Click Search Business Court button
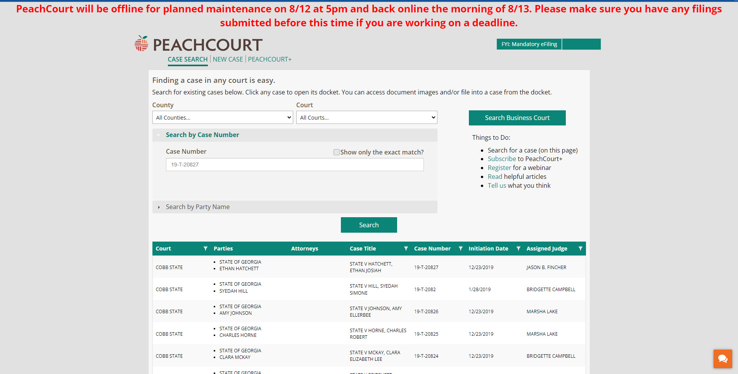This screenshot has width=738, height=374. coord(517,118)
